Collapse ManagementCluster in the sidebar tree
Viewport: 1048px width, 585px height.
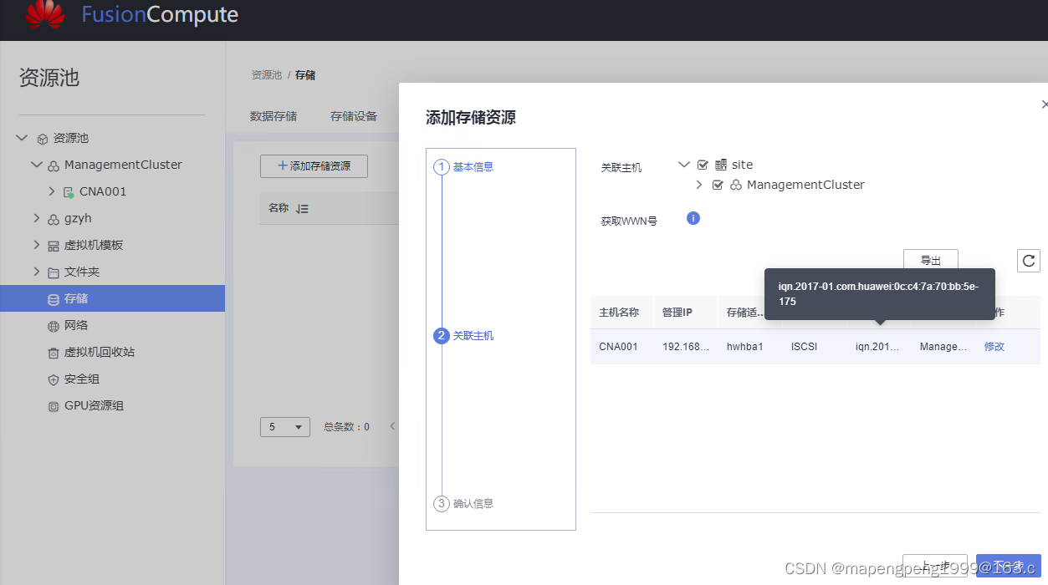click(x=37, y=165)
